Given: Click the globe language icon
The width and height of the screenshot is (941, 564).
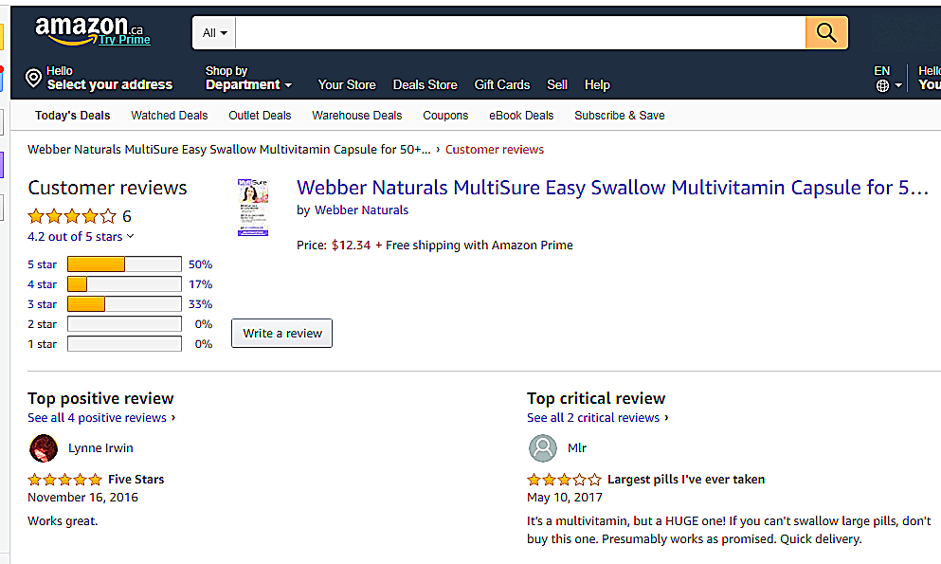Looking at the screenshot, I should click(x=882, y=85).
